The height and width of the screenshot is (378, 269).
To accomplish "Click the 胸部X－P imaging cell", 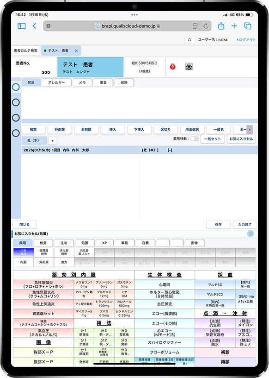I will point(43,352).
